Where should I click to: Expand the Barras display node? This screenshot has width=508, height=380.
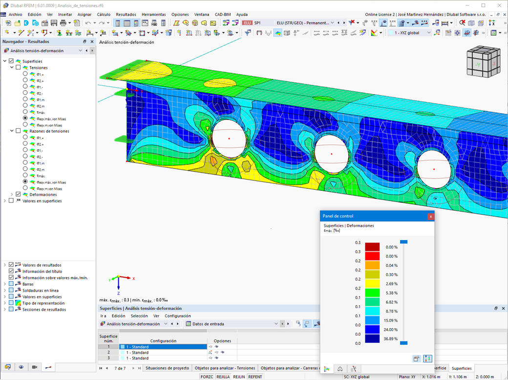[5, 284]
